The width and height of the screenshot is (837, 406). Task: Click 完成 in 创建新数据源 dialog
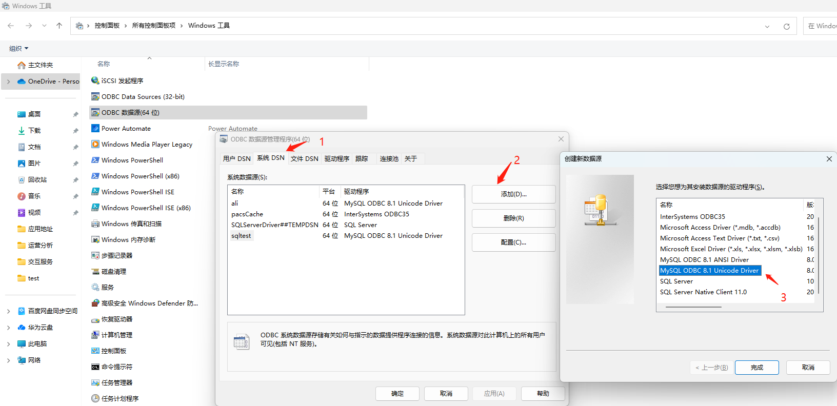(x=756, y=368)
